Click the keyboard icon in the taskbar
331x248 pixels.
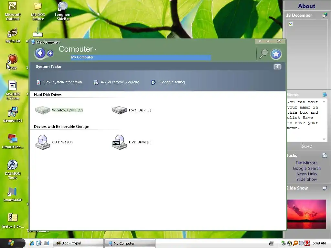[x=272, y=243]
